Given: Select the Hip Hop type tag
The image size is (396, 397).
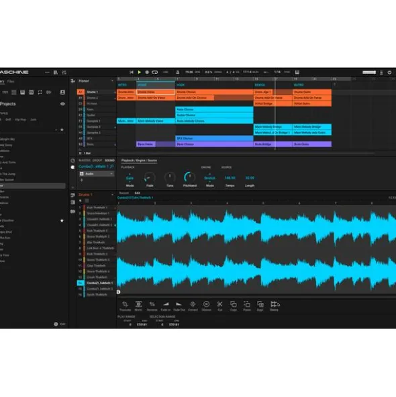Looking at the screenshot, I should click(x=21, y=120).
